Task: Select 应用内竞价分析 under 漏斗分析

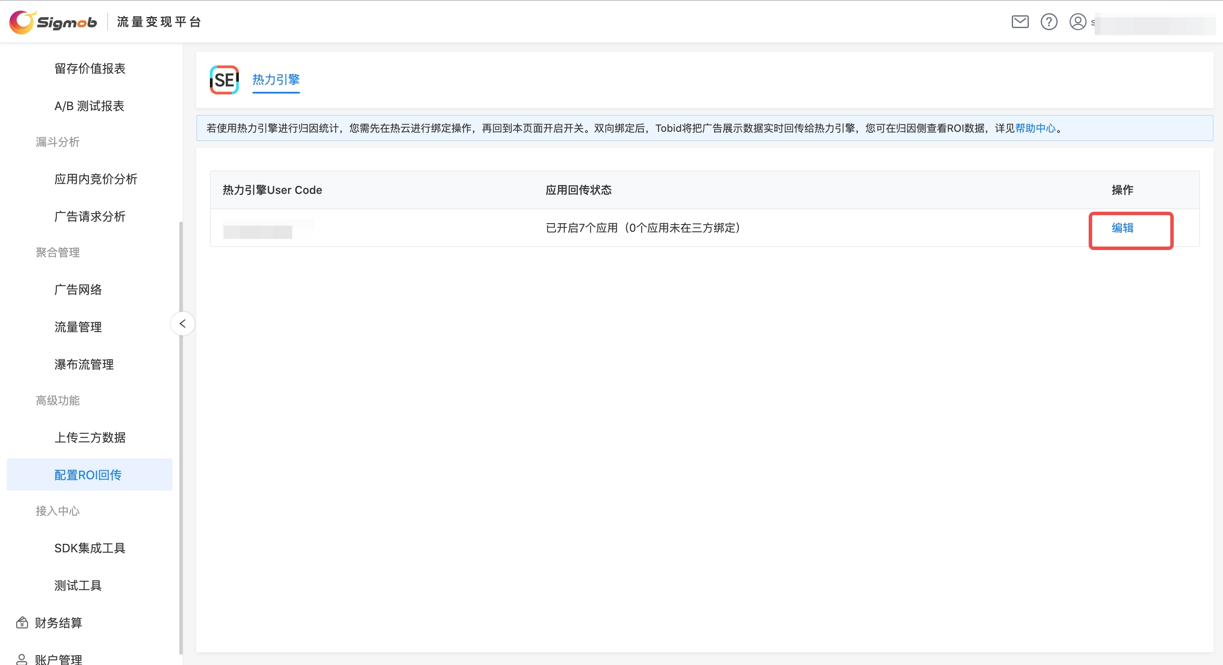Action: point(96,179)
